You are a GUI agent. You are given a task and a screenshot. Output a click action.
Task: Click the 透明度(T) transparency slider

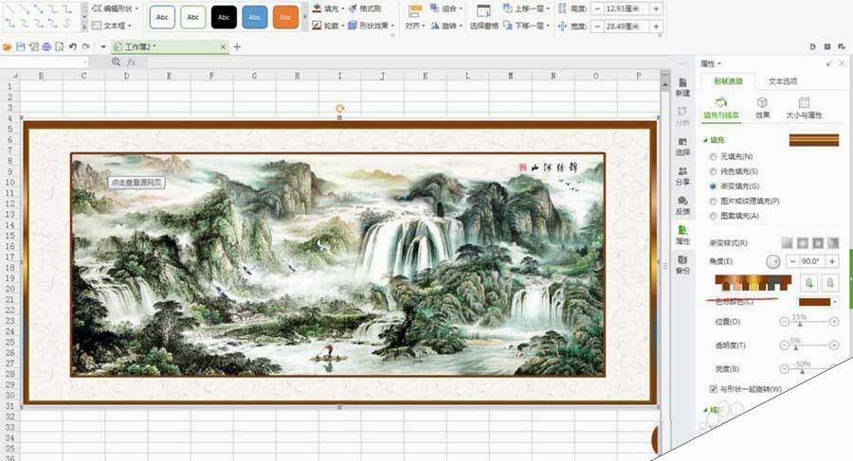[809, 346]
